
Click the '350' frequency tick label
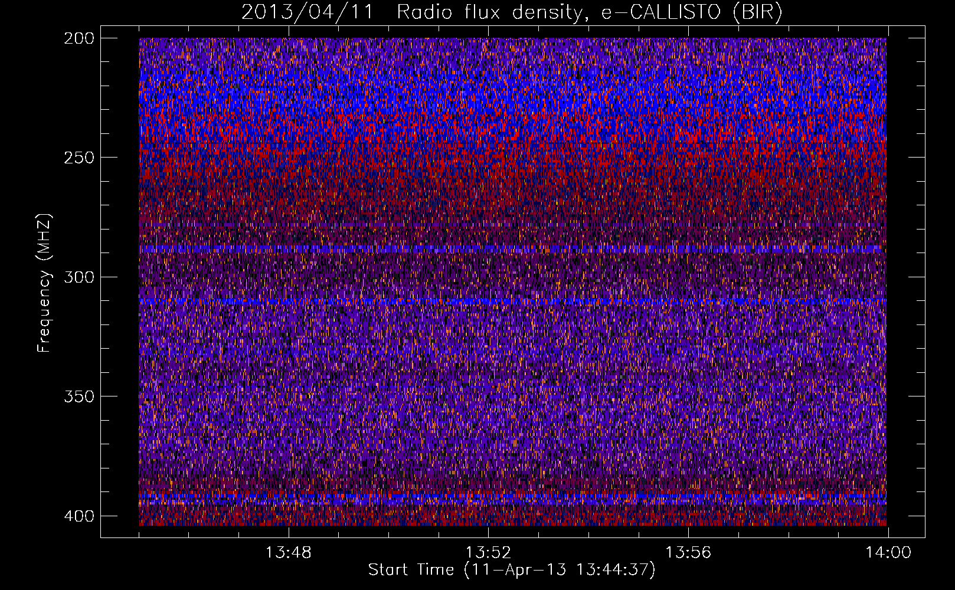[79, 396]
